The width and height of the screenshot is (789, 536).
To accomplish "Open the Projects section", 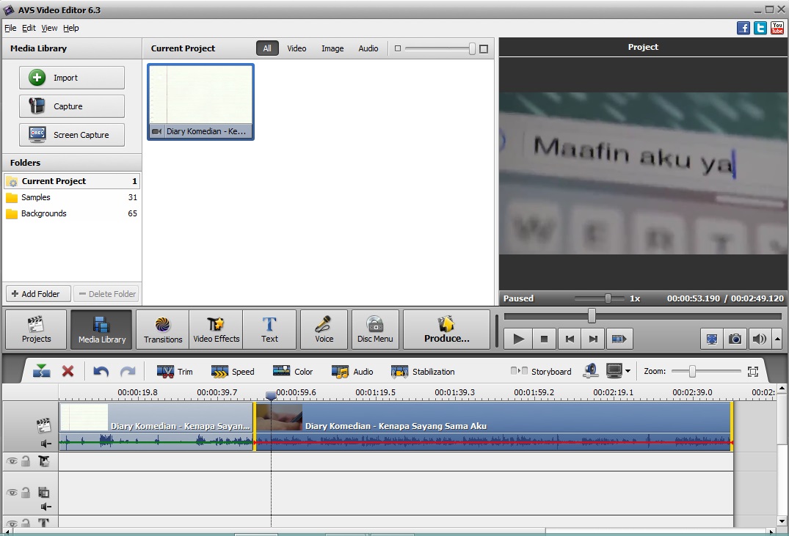I will (36, 330).
